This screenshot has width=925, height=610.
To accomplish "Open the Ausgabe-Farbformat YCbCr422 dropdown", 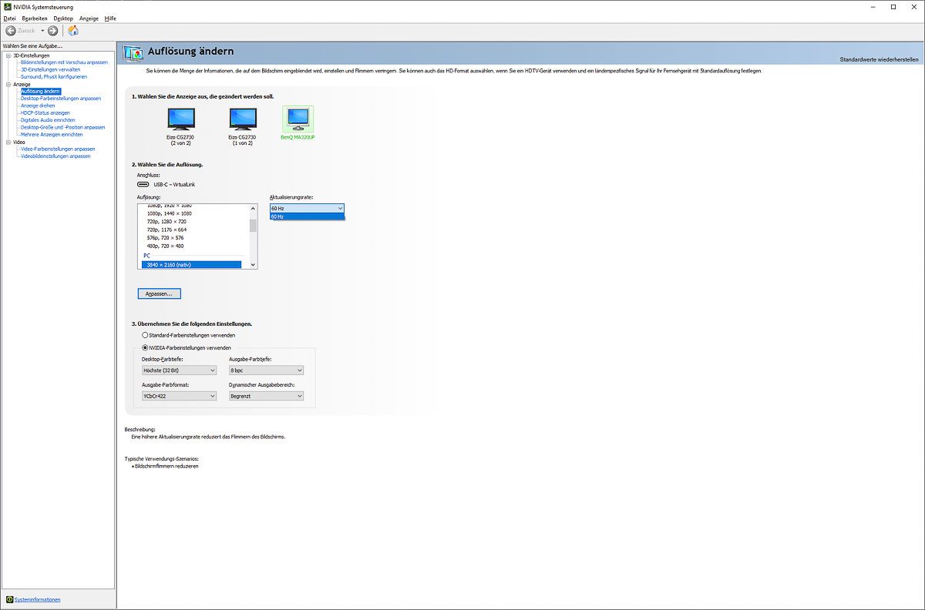I will (x=179, y=396).
